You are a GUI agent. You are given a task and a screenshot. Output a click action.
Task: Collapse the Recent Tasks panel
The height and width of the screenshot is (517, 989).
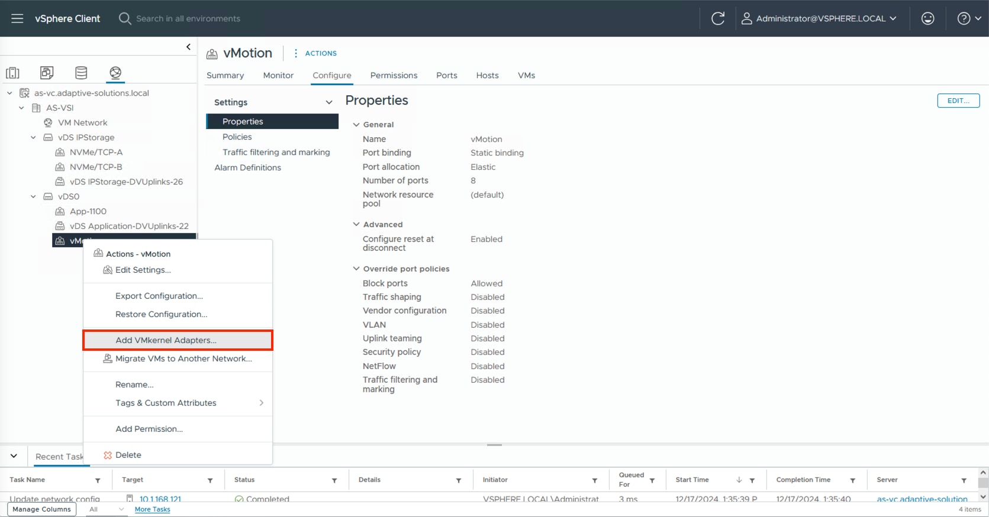(14, 456)
